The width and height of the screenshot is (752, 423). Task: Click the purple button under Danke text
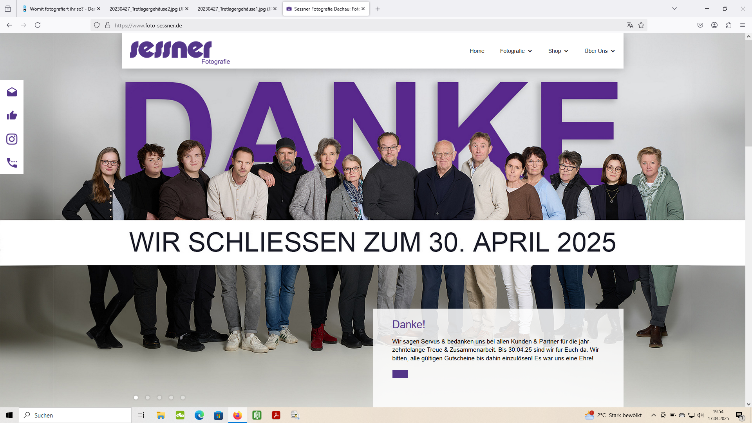tap(400, 374)
